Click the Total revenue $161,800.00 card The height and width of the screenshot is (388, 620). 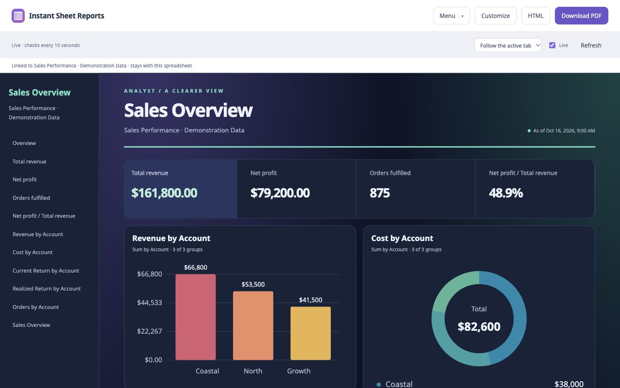coord(181,189)
